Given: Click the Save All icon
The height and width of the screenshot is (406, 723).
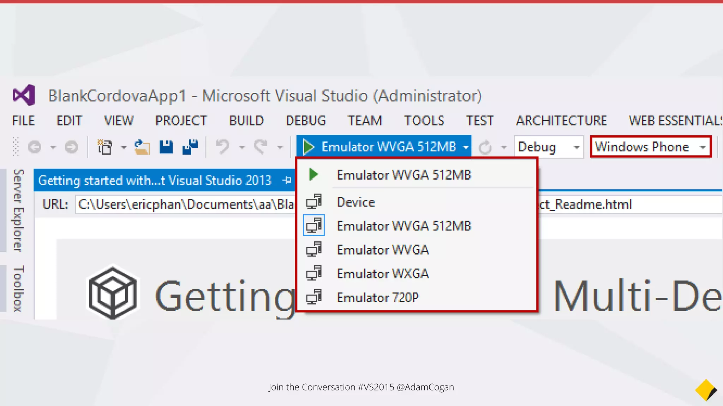Looking at the screenshot, I should (x=190, y=147).
